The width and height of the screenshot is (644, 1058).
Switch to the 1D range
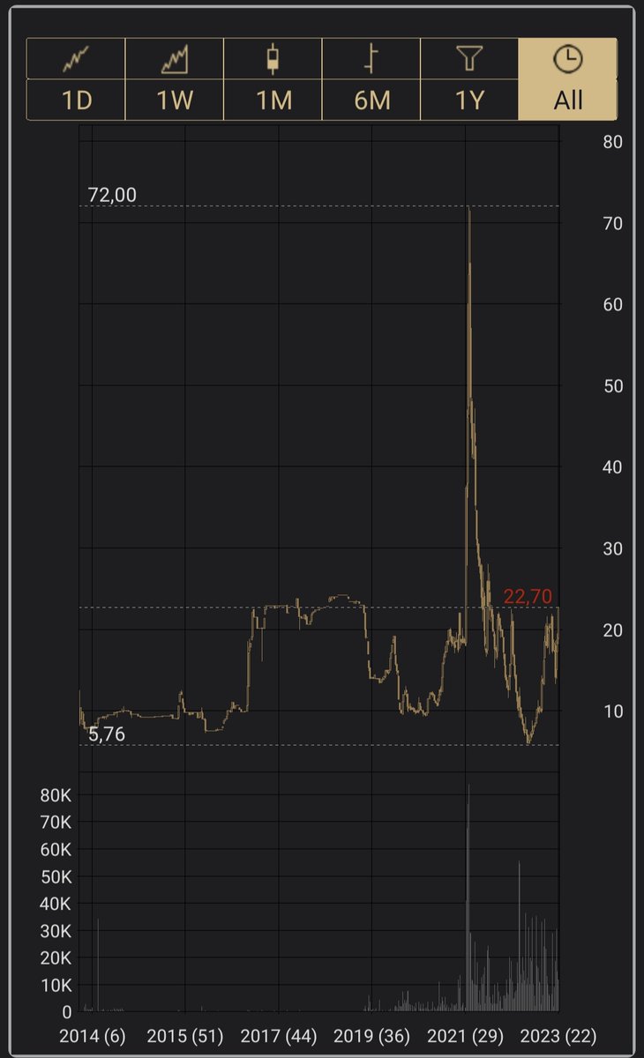(x=76, y=100)
